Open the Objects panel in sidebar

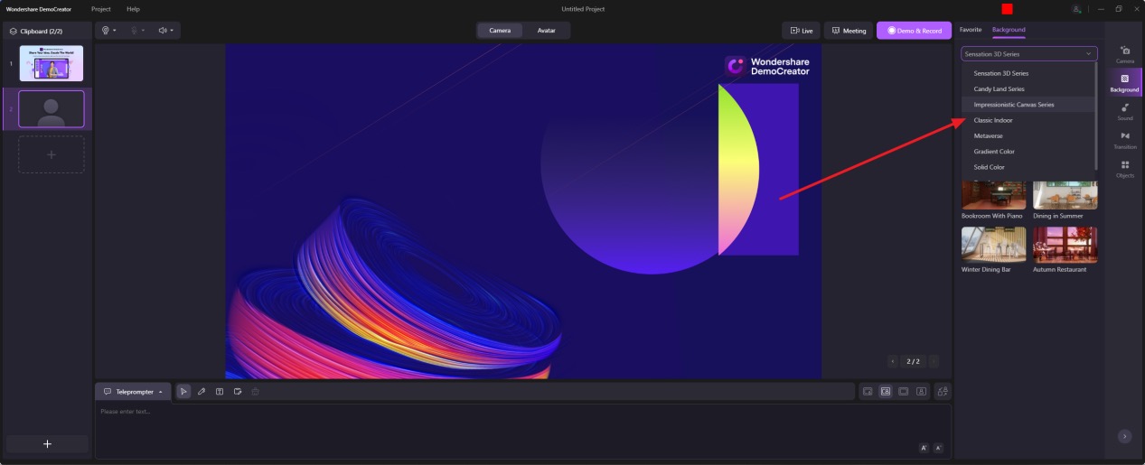(1124, 169)
